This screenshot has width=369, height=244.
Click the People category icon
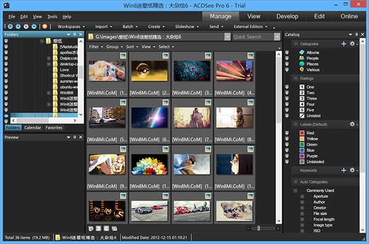(x=302, y=58)
